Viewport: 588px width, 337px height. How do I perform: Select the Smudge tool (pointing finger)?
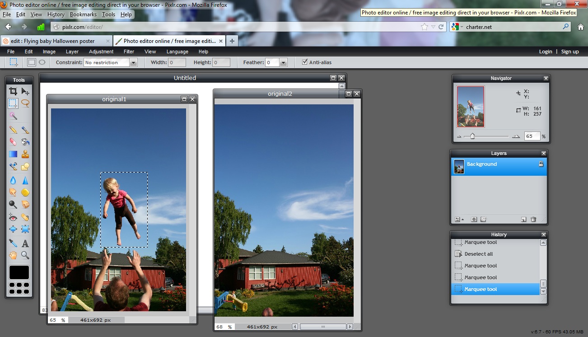(x=13, y=192)
